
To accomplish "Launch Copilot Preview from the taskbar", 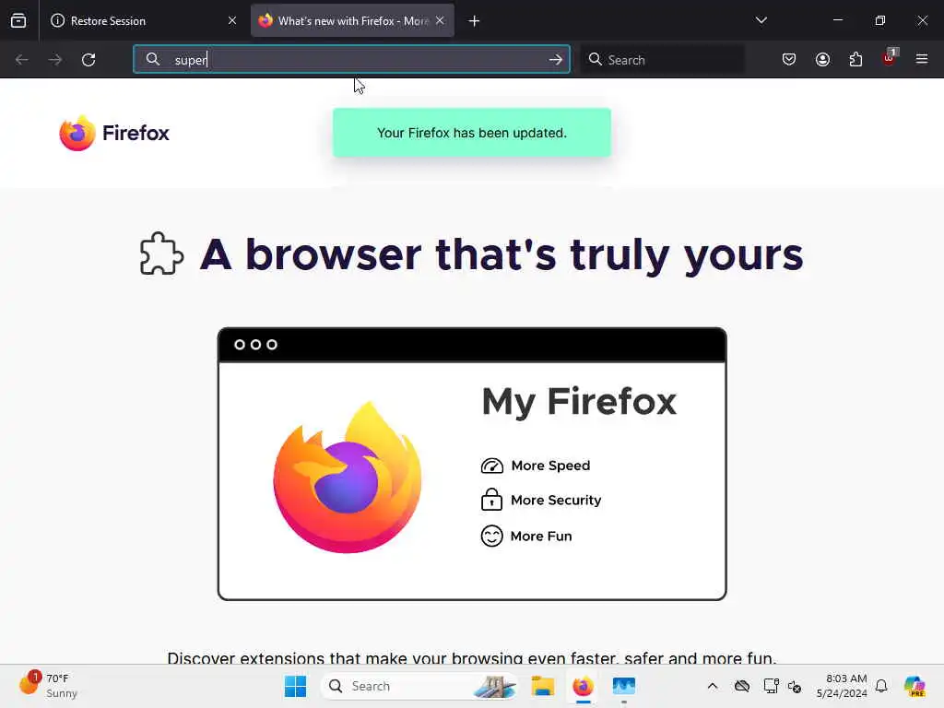I will (914, 686).
